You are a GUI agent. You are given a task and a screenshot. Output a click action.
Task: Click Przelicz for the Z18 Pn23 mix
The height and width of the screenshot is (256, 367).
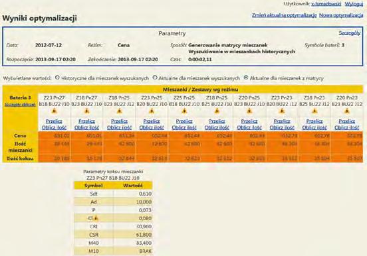[x=314, y=121]
